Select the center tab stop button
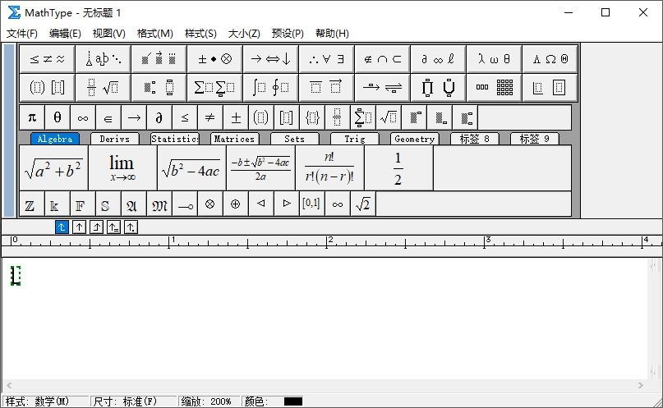The image size is (663, 408). click(79, 227)
